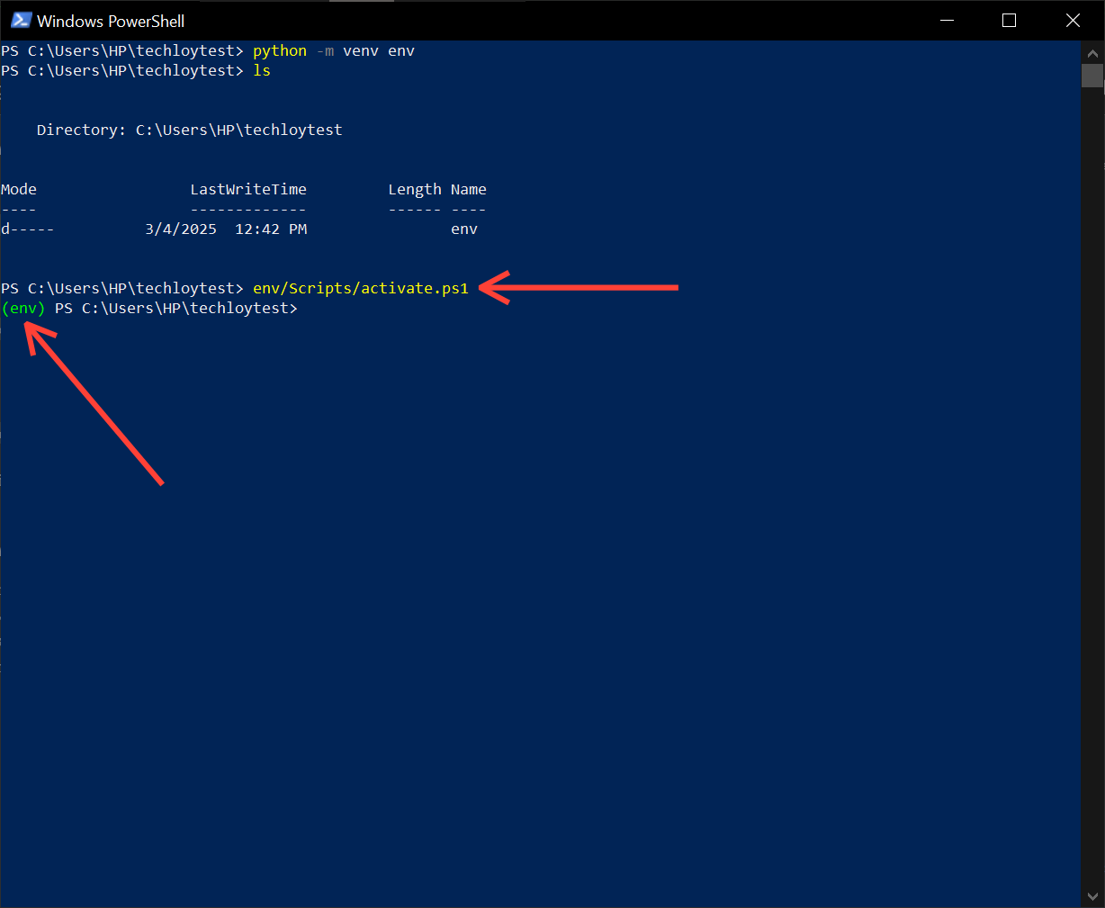Click the Windows PowerShell title text

pyautogui.click(x=112, y=20)
